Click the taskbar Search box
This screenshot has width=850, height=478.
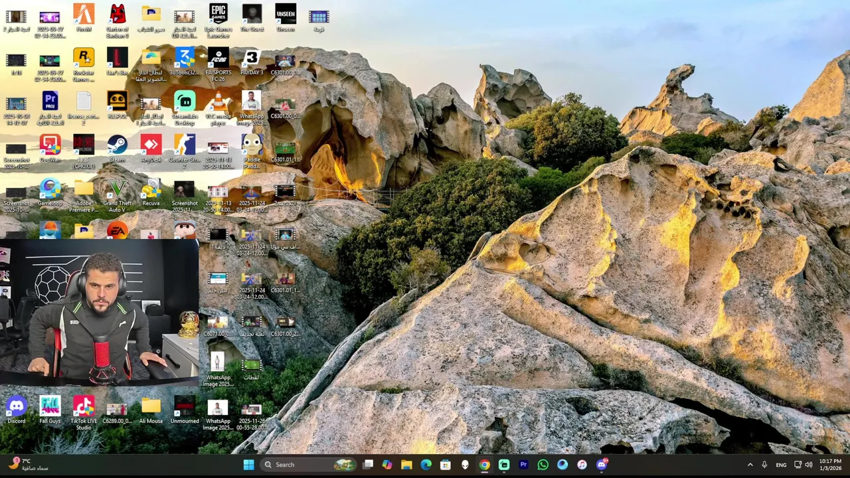[309, 465]
